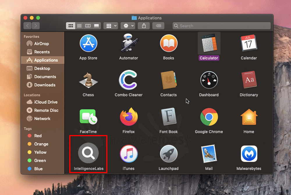Click the Combo Cleaner app icon
This screenshot has height=195, width=291.
point(128,80)
